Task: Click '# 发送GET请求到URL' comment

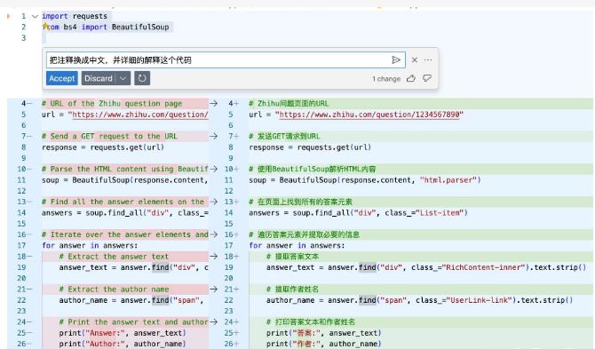Action: (x=284, y=136)
